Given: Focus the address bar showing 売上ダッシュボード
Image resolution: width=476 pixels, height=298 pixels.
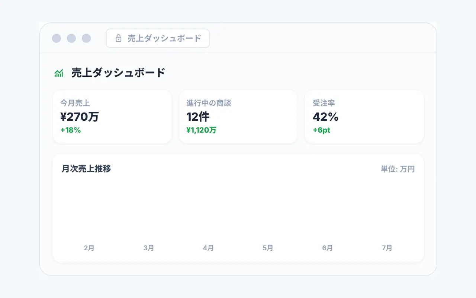Looking at the screenshot, I should pos(158,38).
